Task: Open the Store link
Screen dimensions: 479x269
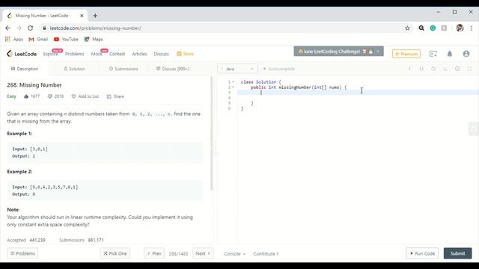Action: click(185, 54)
